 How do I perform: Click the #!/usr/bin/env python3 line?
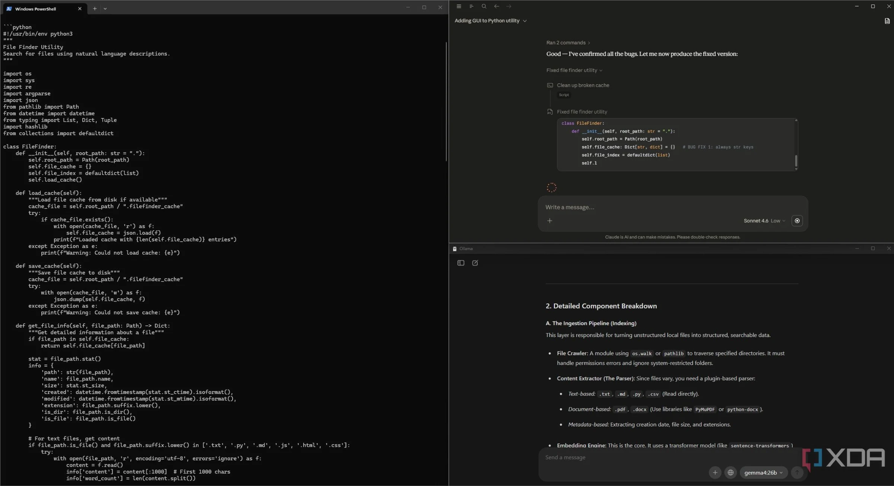click(x=38, y=34)
